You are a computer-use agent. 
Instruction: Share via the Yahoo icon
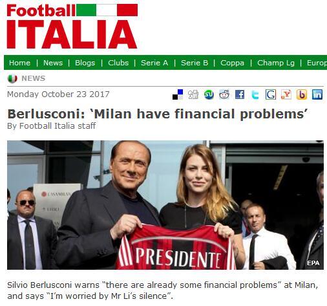pyautogui.click(x=286, y=94)
